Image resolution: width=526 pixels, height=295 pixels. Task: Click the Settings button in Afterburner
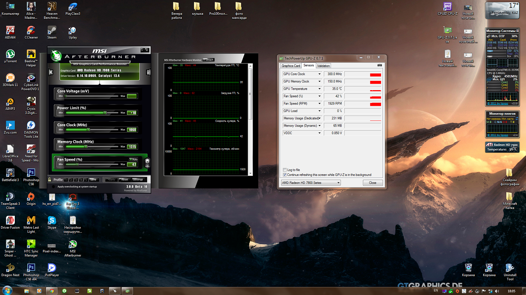tap(138, 179)
